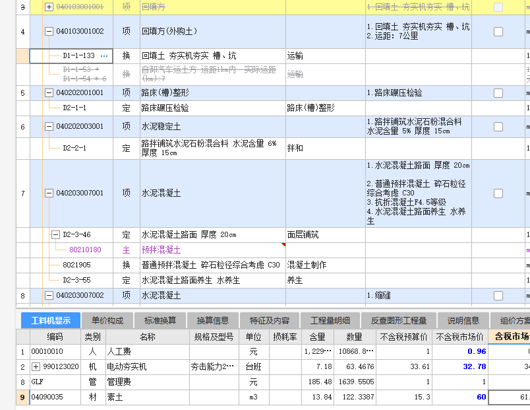Tick the checkbox on row 路床(槽)整形

point(498,93)
